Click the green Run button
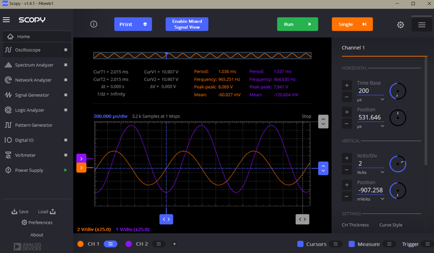This screenshot has height=253, width=434. tap(298, 25)
